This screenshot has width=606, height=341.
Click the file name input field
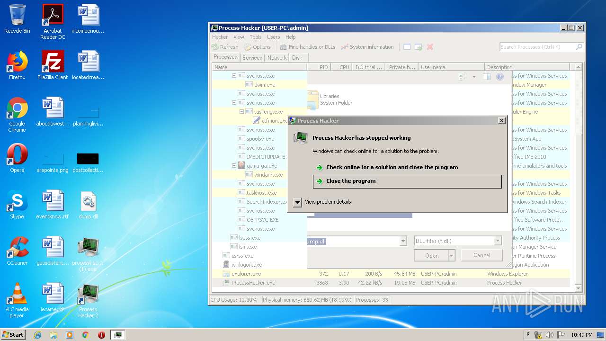click(x=353, y=241)
